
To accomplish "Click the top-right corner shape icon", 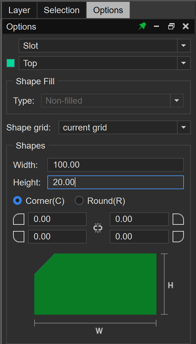I will (178, 219).
